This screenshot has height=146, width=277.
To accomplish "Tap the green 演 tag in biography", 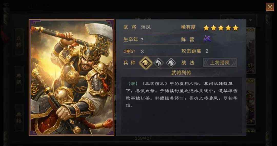I will click(x=133, y=83).
